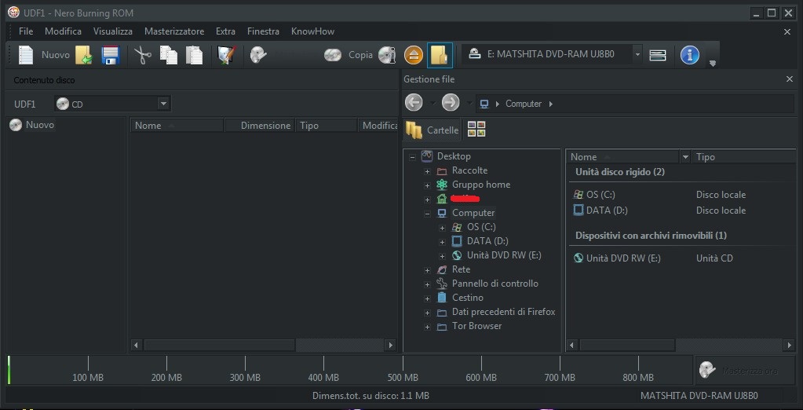Click the burn disc toolbar icon
The width and height of the screenshot is (803, 410).
[258, 55]
